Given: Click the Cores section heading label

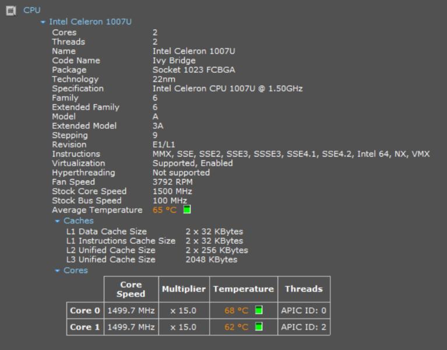Looking at the screenshot, I should [76, 271].
